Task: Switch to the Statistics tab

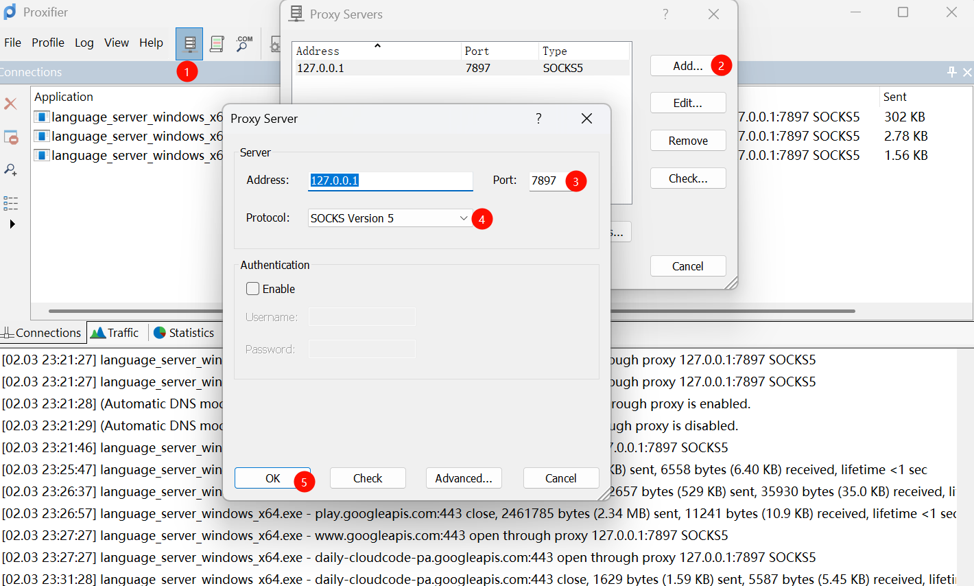Action: (184, 333)
